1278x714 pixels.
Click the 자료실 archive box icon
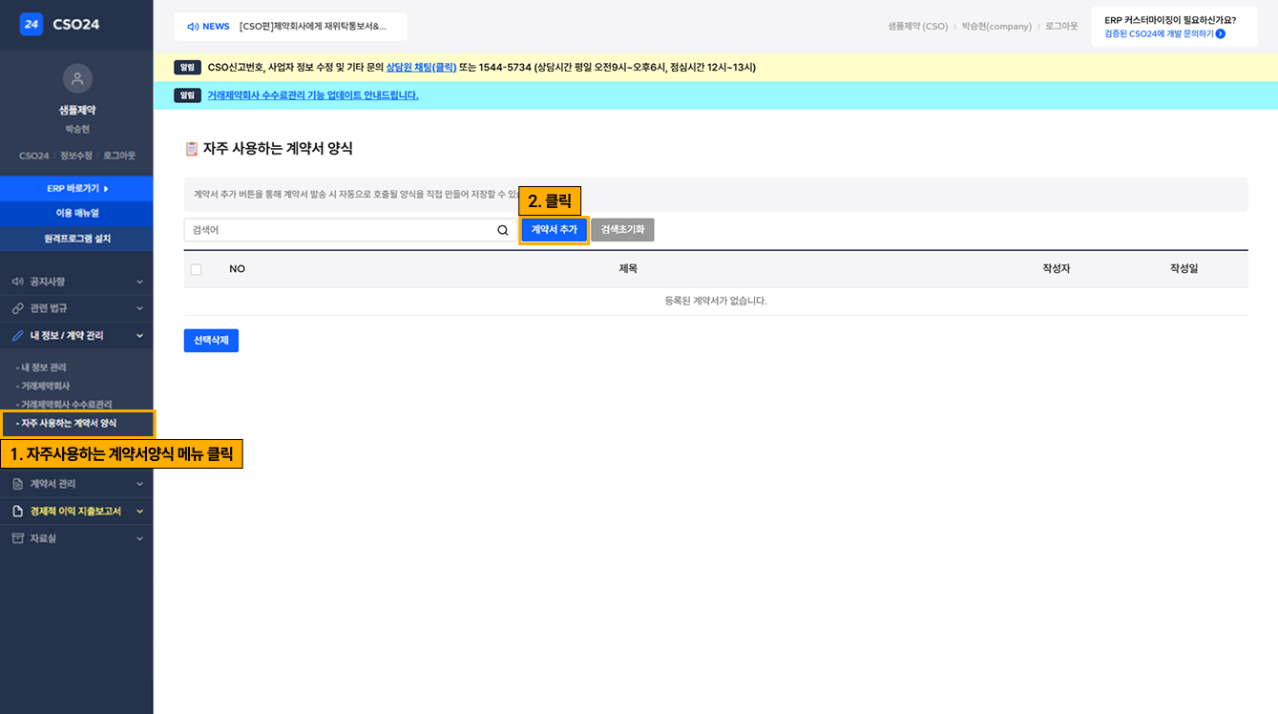pyautogui.click(x=17, y=538)
